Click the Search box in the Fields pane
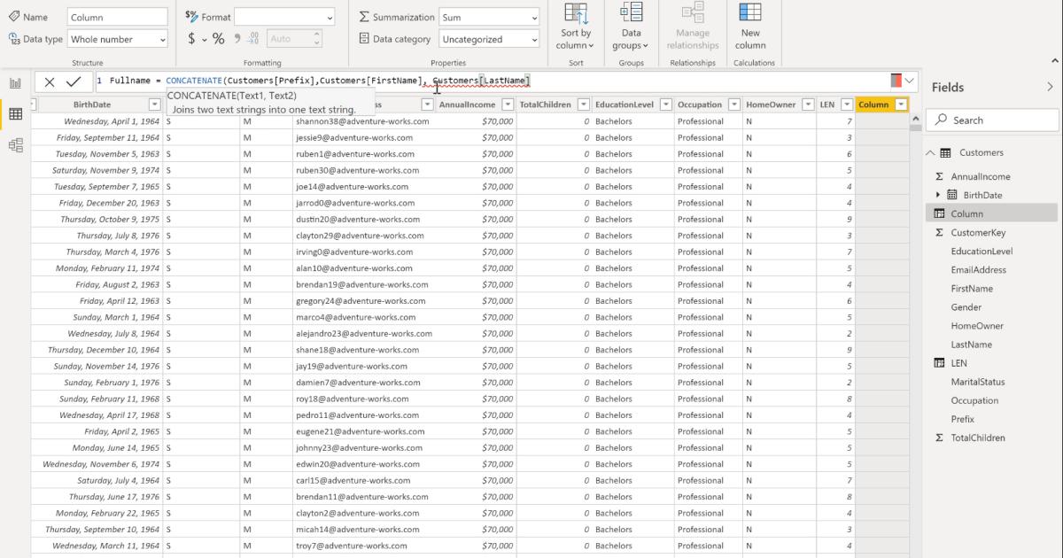The width and height of the screenshot is (1063, 558). coord(989,119)
